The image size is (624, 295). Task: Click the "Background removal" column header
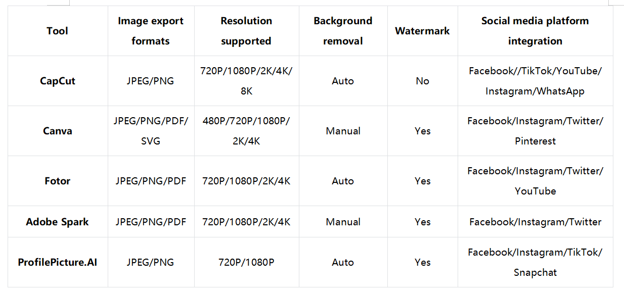(343, 31)
